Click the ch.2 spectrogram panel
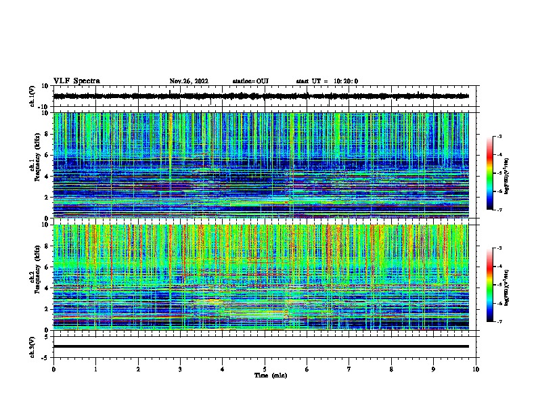The image size is (536, 414). click(x=261, y=277)
